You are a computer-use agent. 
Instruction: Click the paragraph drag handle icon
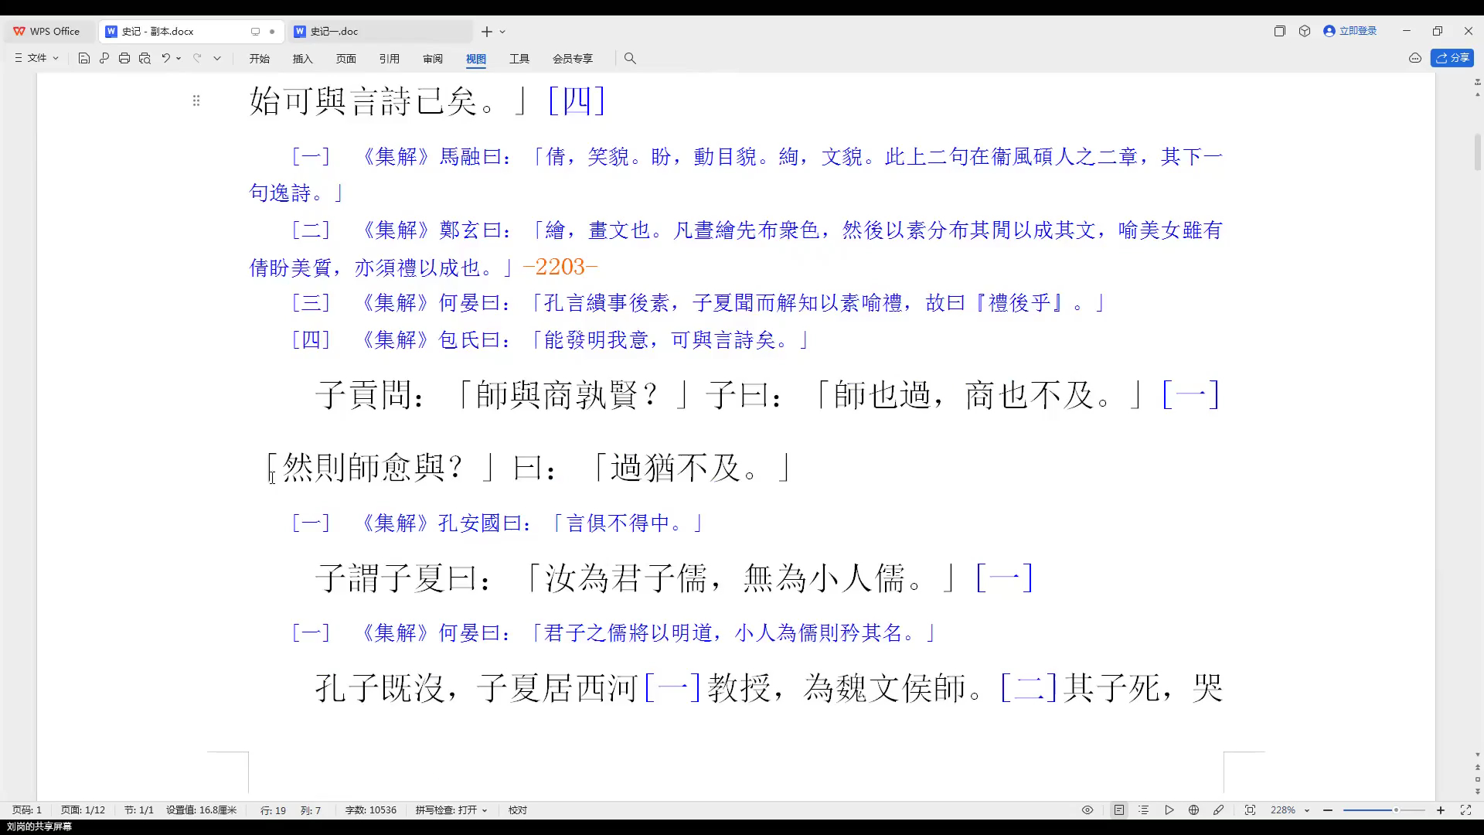click(196, 101)
